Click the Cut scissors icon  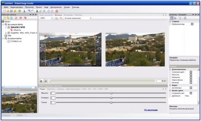point(37,11)
